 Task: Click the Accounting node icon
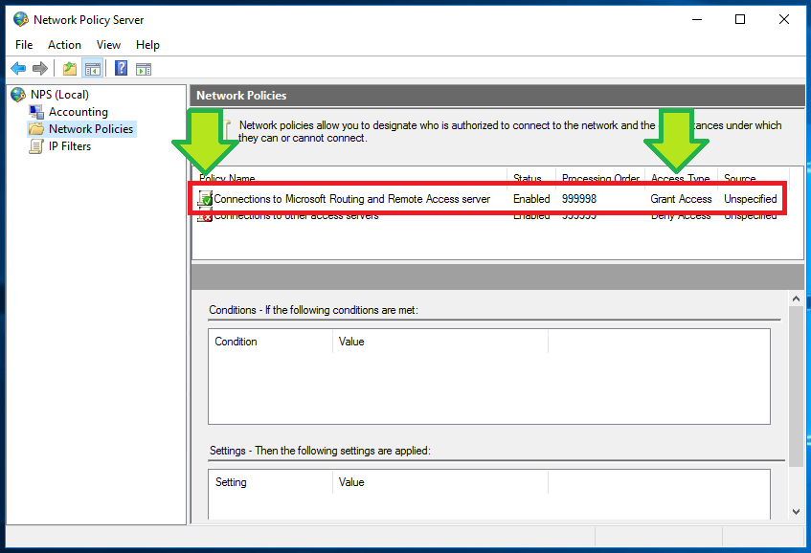coord(36,112)
